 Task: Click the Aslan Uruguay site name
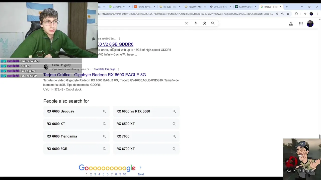(x=61, y=65)
